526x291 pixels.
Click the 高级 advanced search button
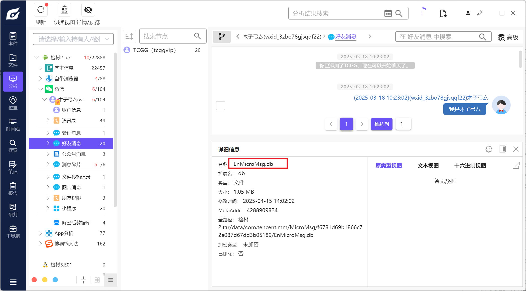tap(508, 37)
